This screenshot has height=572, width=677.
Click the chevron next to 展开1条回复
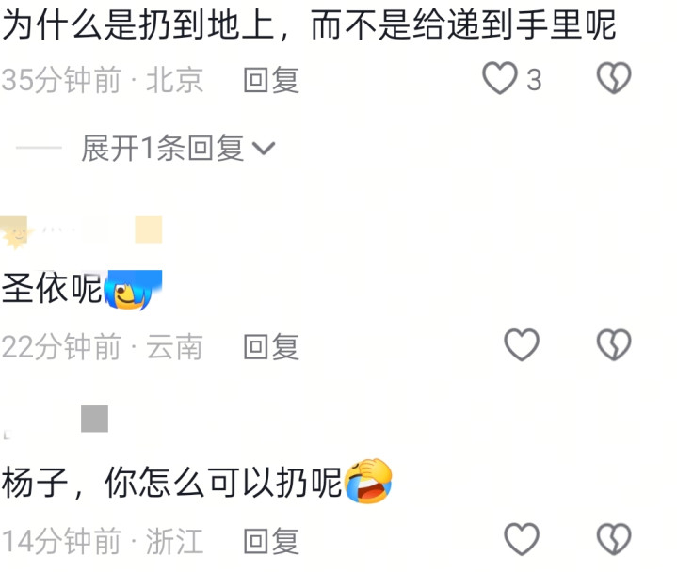click(x=264, y=149)
